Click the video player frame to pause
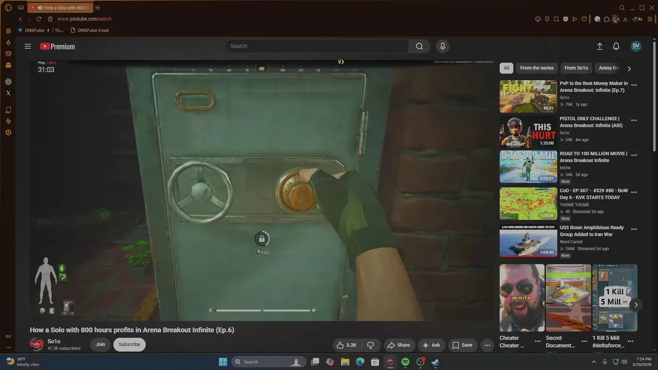 (x=262, y=190)
